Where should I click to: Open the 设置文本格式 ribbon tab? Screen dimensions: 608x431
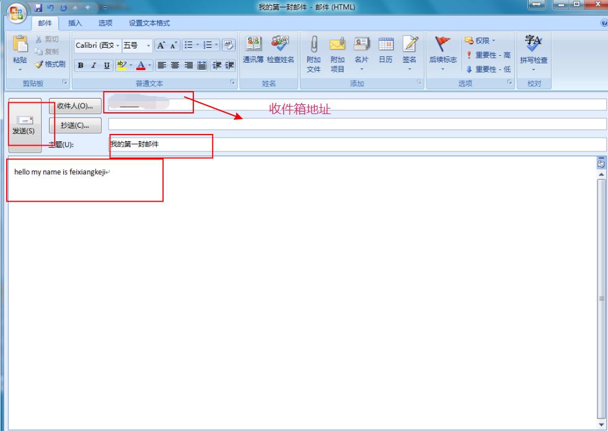tap(149, 23)
